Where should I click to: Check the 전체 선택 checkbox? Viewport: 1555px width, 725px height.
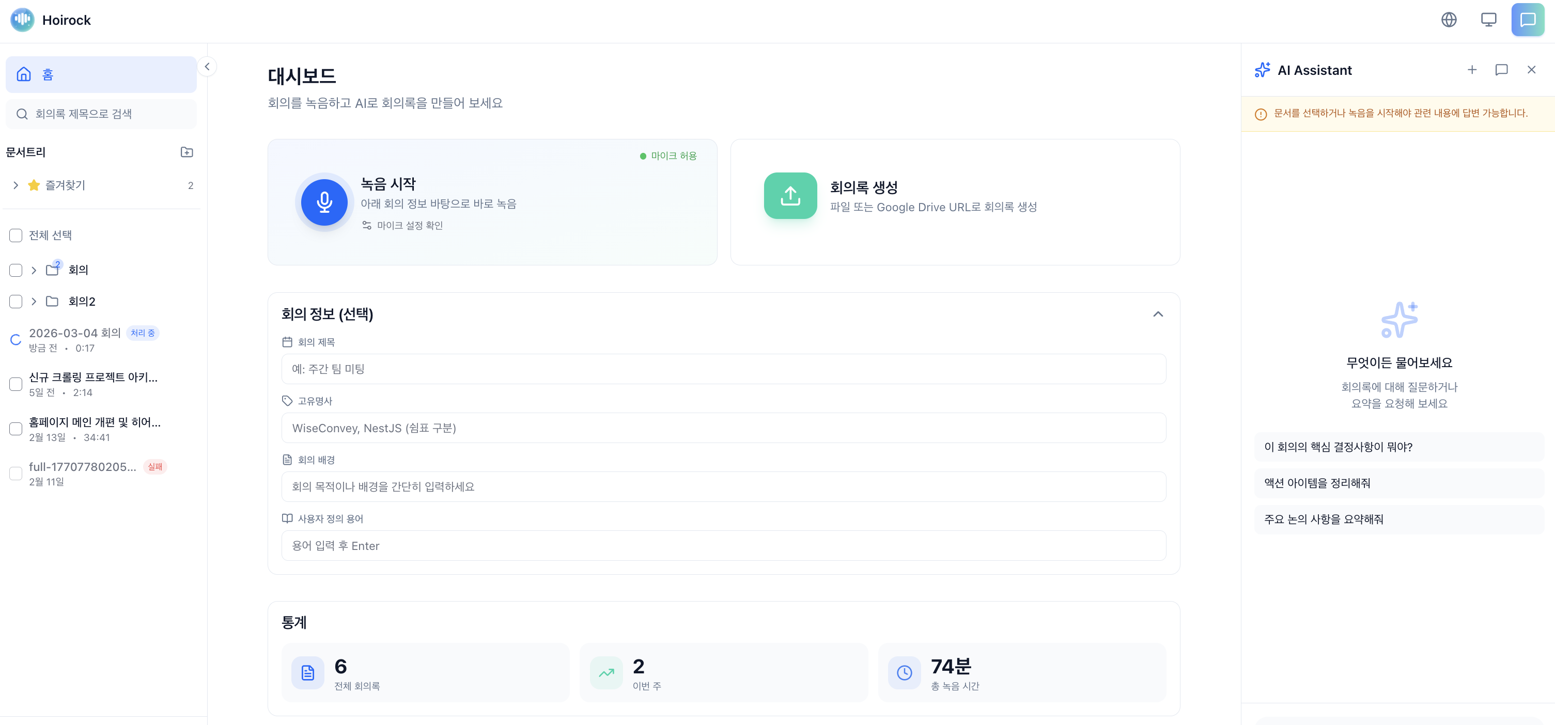coord(15,235)
